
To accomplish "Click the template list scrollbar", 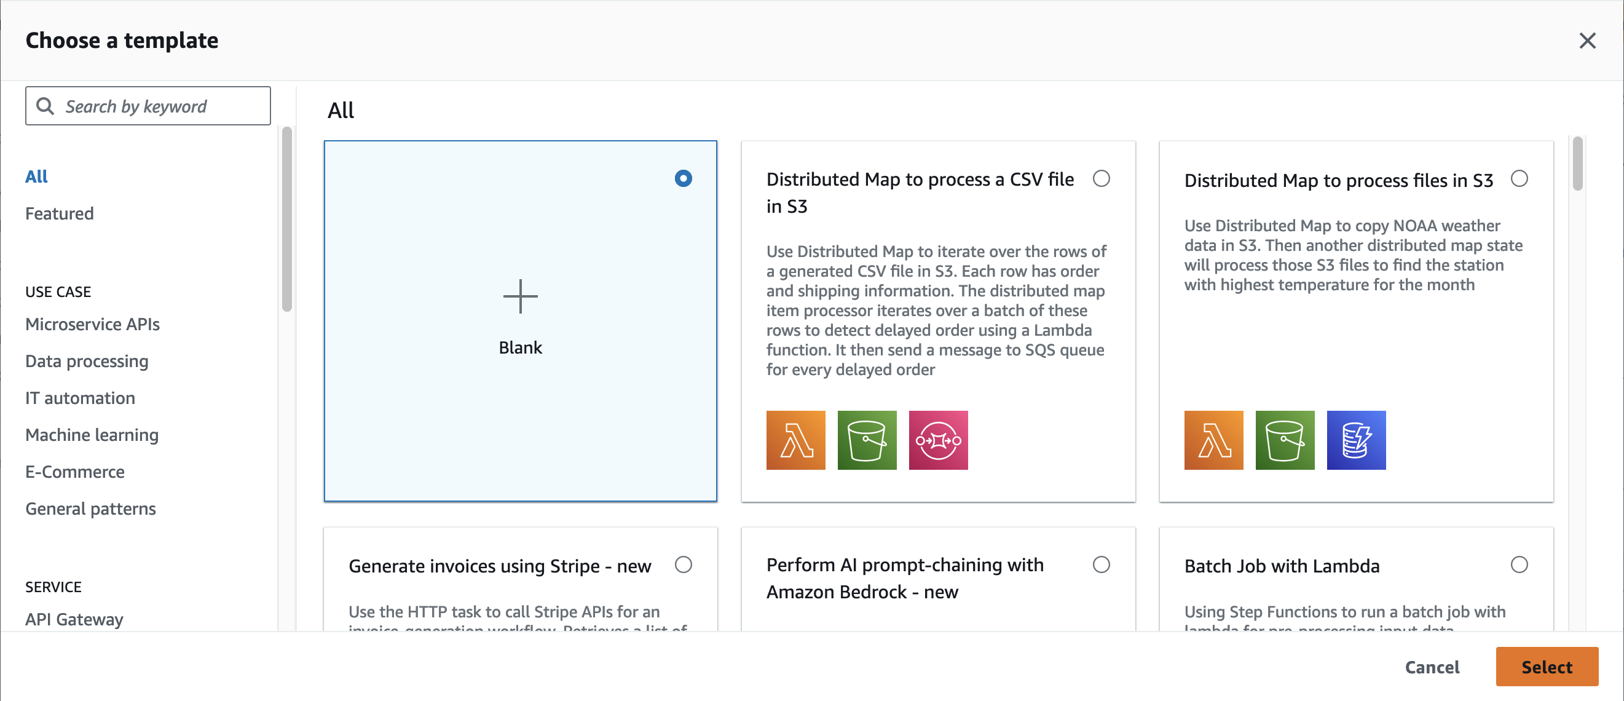I will point(1577,164).
